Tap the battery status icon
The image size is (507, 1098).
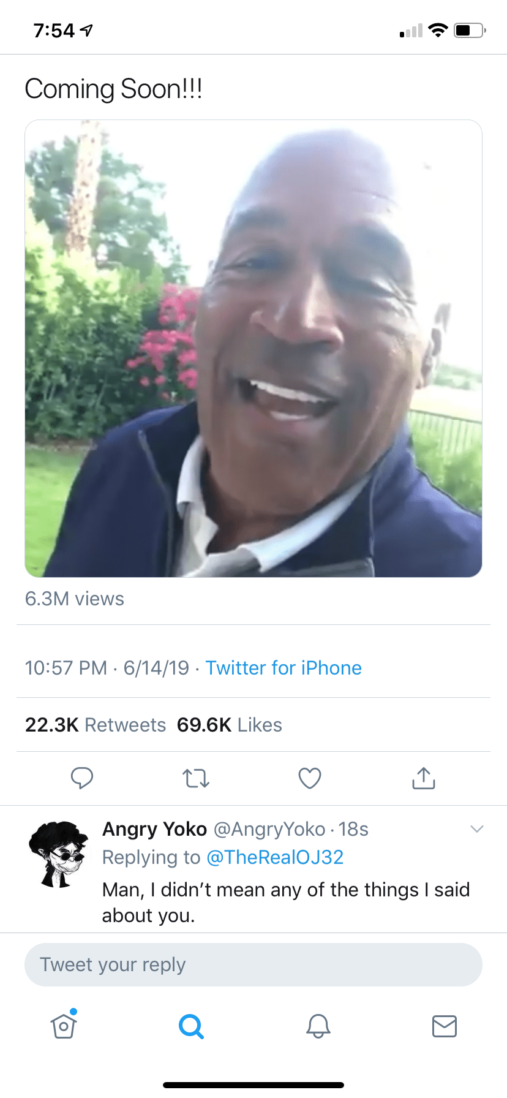tap(470, 30)
